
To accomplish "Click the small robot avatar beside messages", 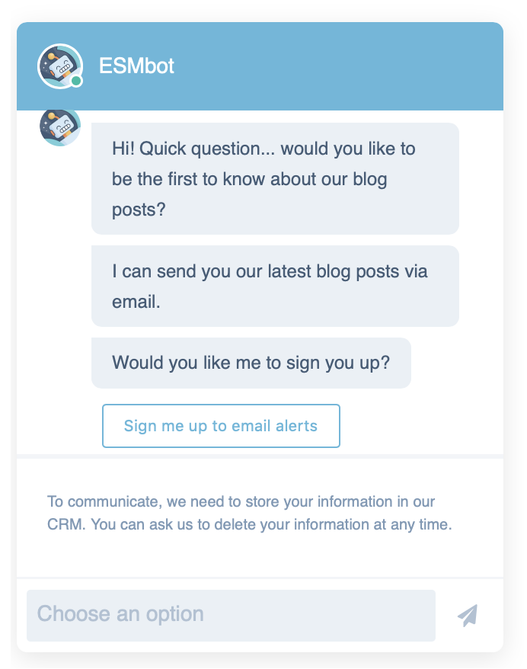I will pyautogui.click(x=60, y=126).
